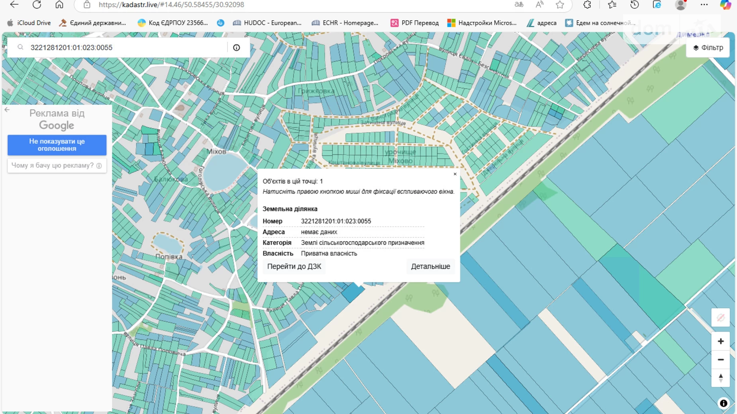Go back with the browser back arrow
Image resolution: width=737 pixels, height=414 pixels.
[14, 5]
